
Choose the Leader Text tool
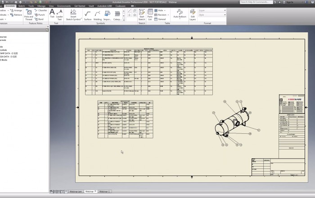point(59,13)
